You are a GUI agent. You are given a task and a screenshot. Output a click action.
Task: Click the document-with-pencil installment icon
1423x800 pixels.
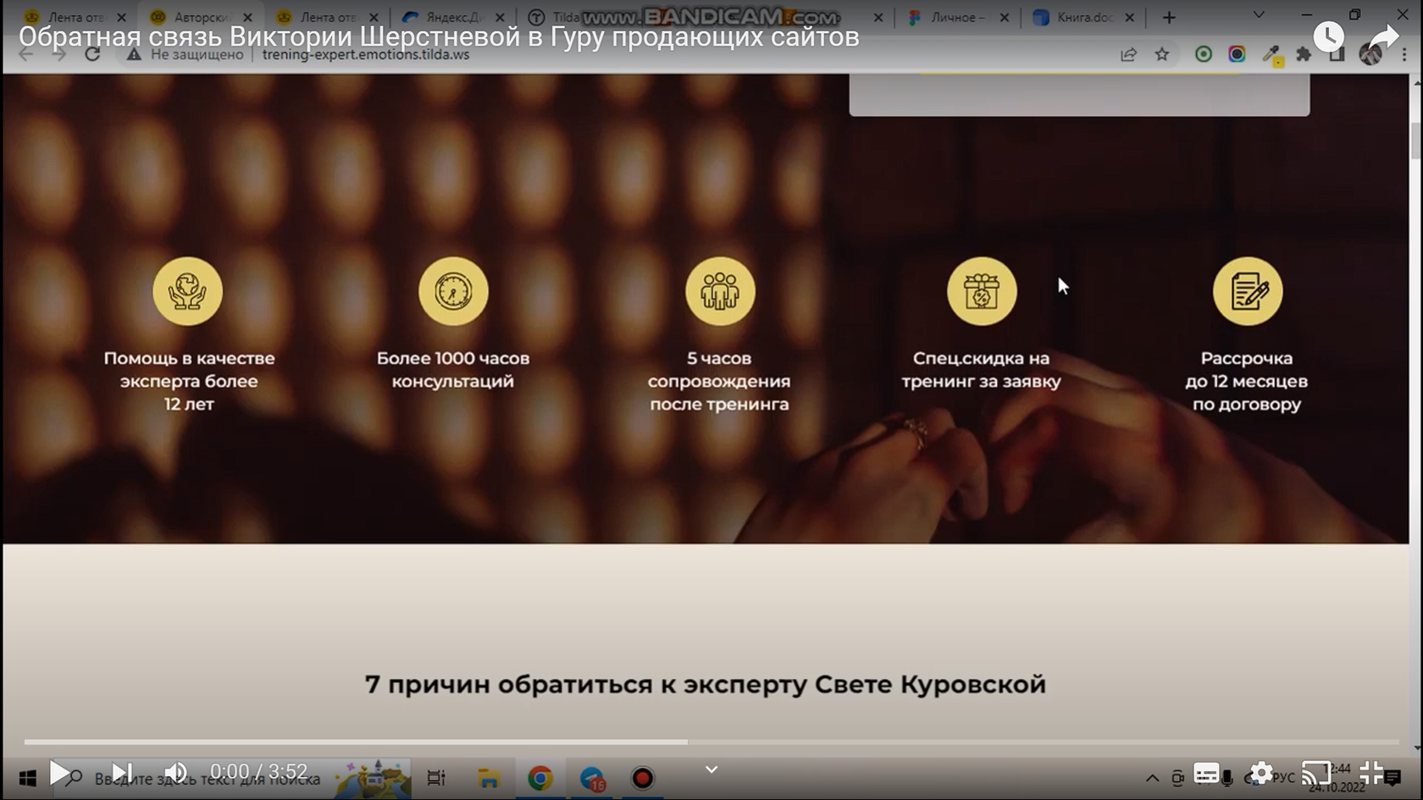[x=1248, y=291]
